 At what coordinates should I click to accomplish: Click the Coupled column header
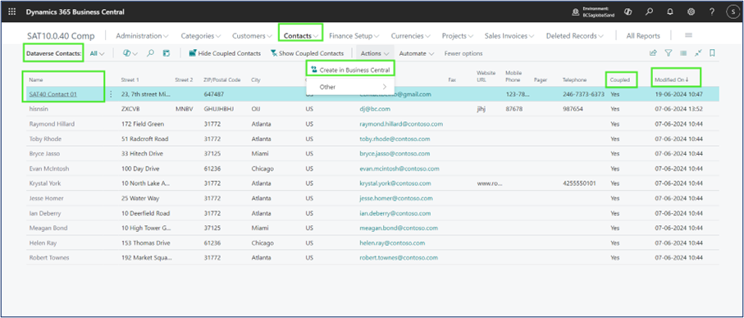coord(619,80)
